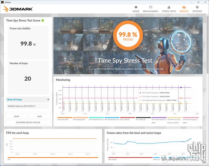Toggle GPU Memory Clock Frequency legend item
Screen dimensions: 209x166
click(175, 120)
